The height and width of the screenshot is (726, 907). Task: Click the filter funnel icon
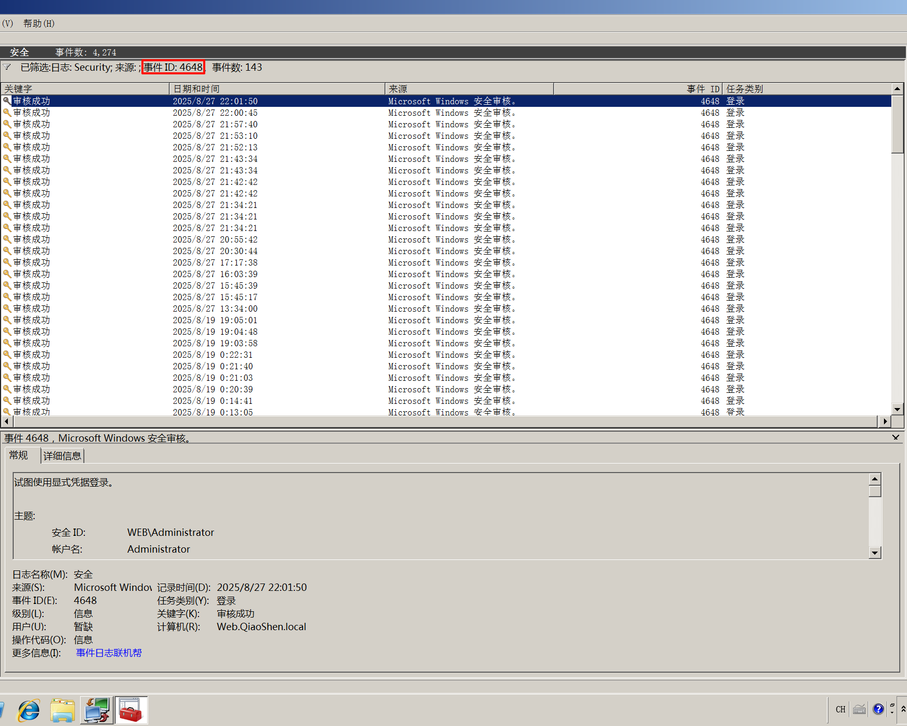click(x=7, y=67)
